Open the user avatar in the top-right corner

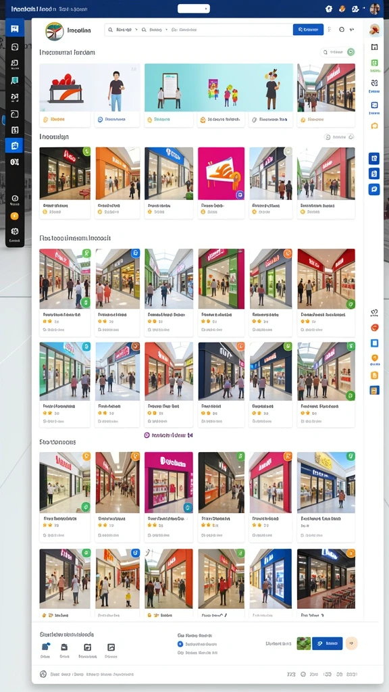(374, 8)
